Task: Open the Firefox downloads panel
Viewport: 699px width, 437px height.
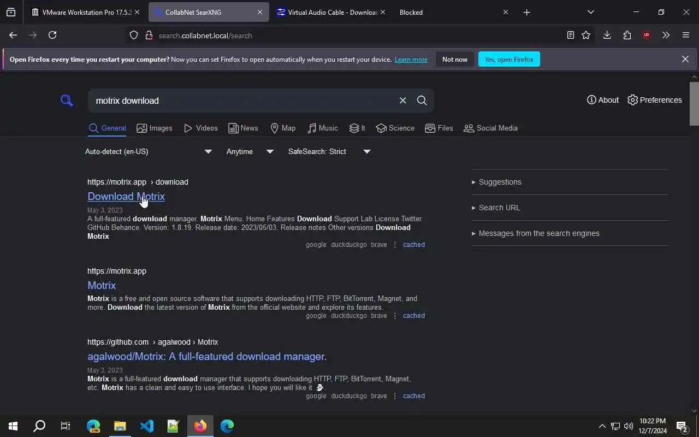Action: [607, 35]
